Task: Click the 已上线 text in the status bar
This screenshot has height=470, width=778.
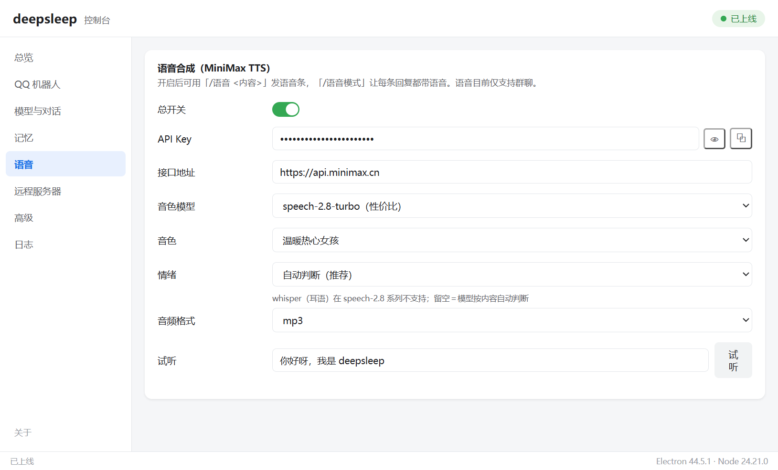Action: click(22, 461)
